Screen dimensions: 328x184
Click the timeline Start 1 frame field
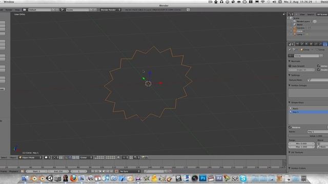click(x=36, y=171)
